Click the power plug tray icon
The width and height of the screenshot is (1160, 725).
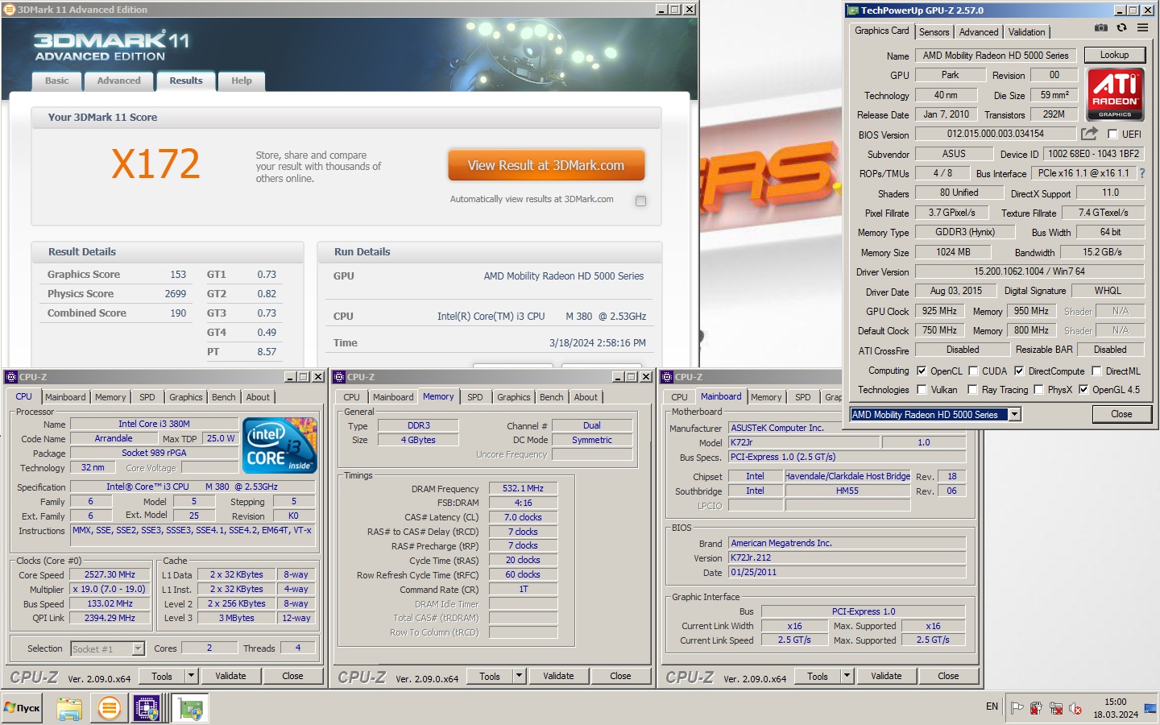[x=1037, y=708]
